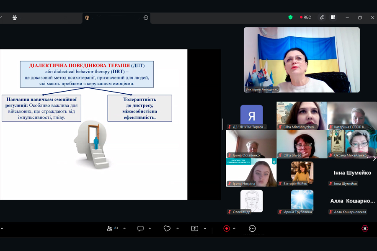Click muted mic icon beside Olha Shved

pyautogui.click(x=280, y=155)
